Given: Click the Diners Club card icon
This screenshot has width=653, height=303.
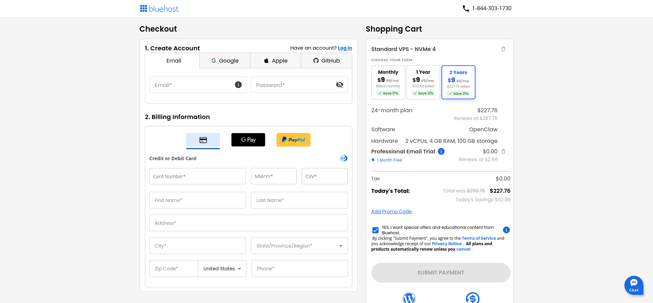Looking at the screenshot, I should point(344,158).
